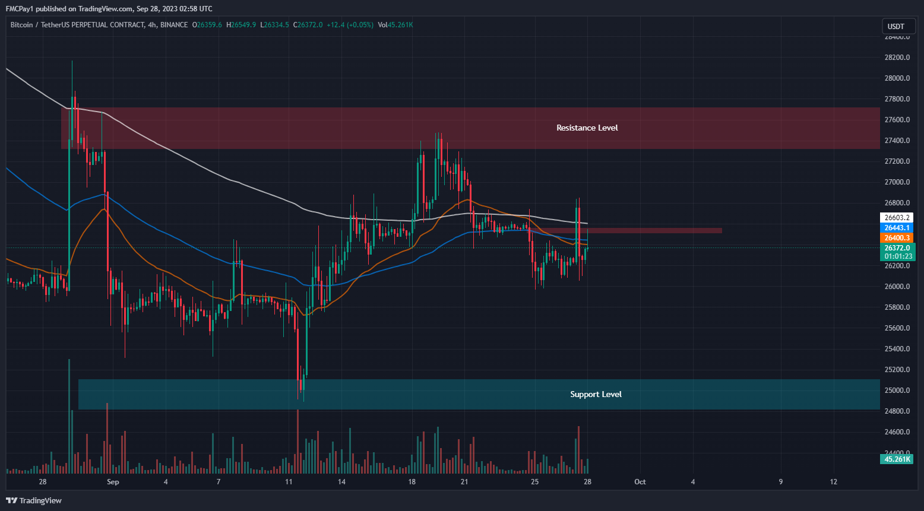924x511 pixels.
Task: Select the close value C26372.0
Action: click(308, 25)
